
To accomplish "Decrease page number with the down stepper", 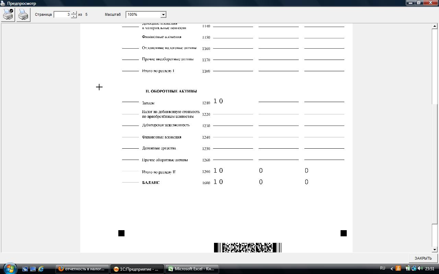I will [x=74, y=16].
